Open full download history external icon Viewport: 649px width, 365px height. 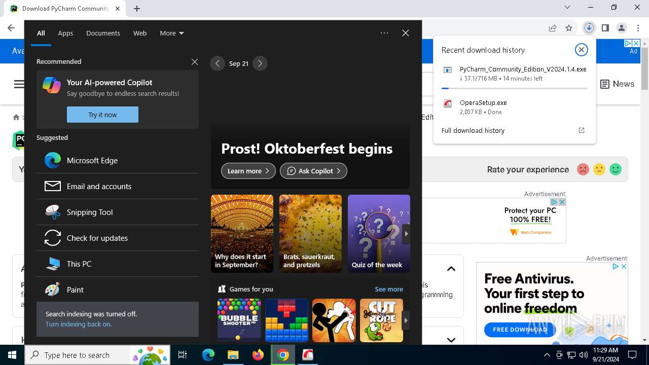(x=582, y=130)
